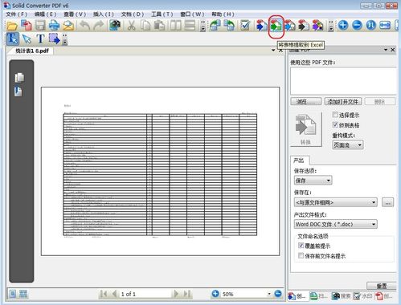Viewport: 401px width, 305px height.
Task: Redo the action with the right arrow icon
Action: (99, 26)
